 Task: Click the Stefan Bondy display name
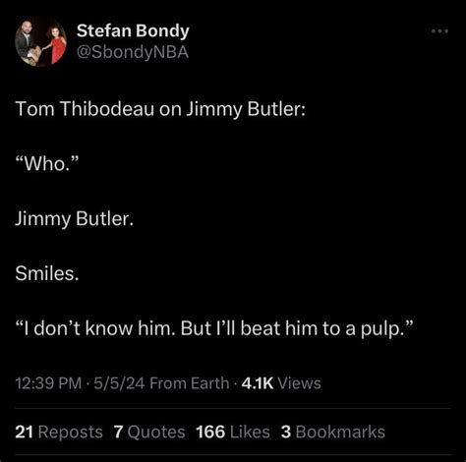pos(133,31)
